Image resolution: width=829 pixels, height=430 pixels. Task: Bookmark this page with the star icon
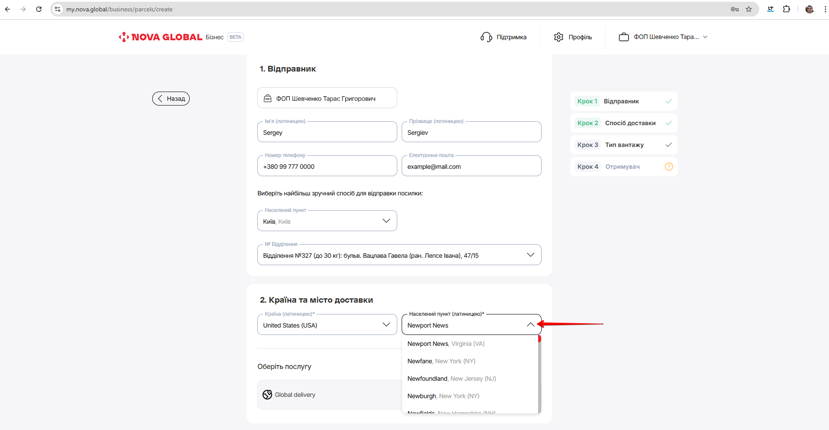[x=749, y=9]
